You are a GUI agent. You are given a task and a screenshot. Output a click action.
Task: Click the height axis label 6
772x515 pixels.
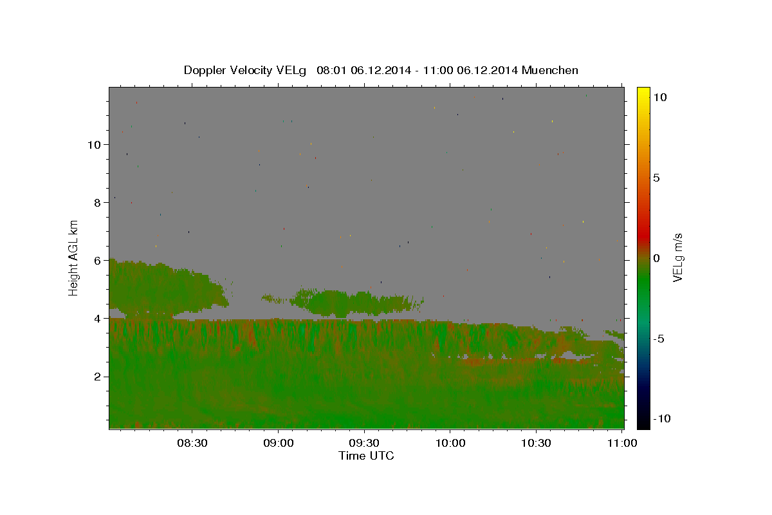[x=97, y=261]
